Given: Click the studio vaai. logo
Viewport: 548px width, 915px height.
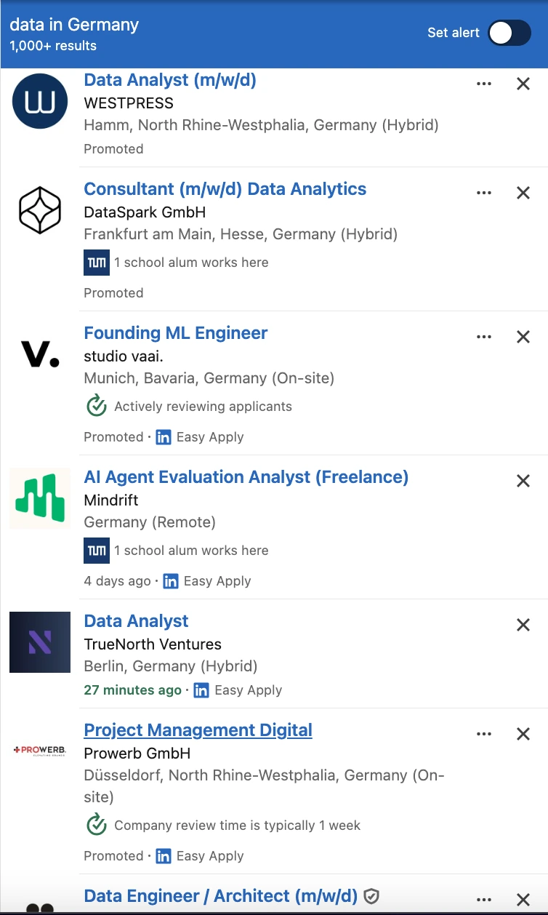Looking at the screenshot, I should tap(40, 354).
